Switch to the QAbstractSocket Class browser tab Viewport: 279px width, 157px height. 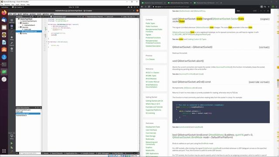point(179,3)
